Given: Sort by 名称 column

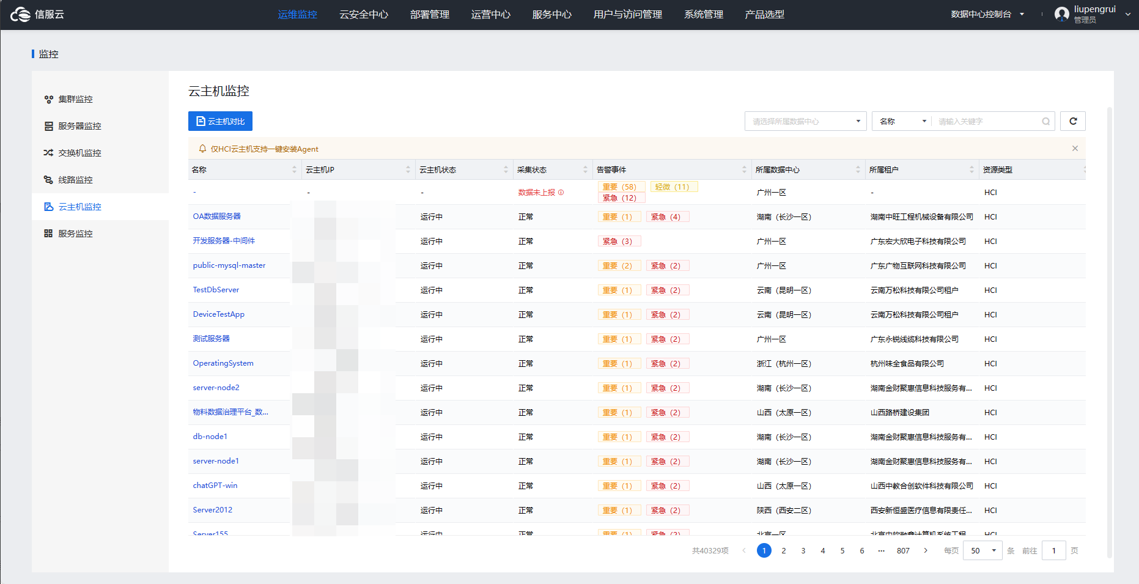Looking at the screenshot, I should pos(295,170).
